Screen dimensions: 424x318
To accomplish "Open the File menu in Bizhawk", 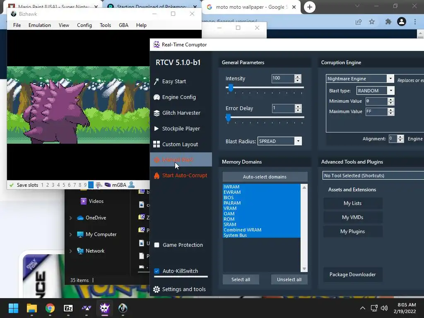I will 17,25.
